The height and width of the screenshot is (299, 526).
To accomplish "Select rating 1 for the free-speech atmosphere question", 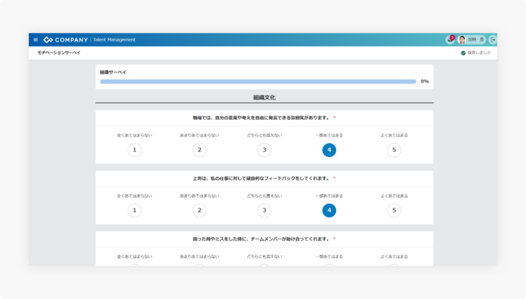I will coord(134,150).
